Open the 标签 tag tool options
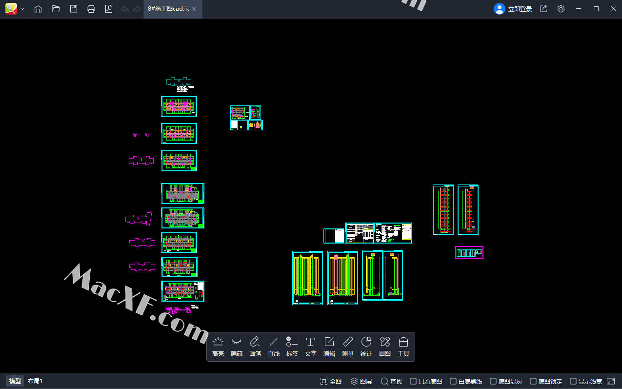This screenshot has height=389, width=622. [292, 347]
